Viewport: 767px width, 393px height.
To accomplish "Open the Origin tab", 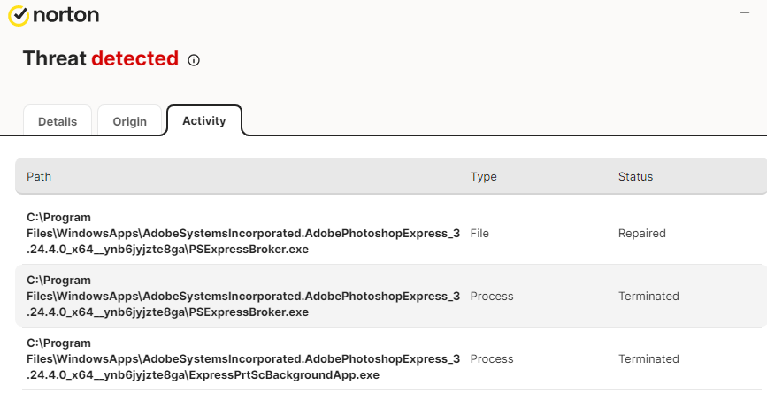I will [129, 121].
